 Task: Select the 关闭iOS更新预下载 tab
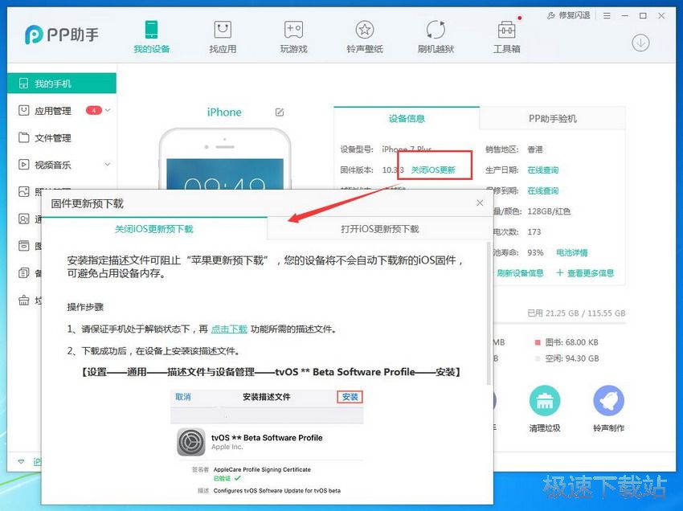click(153, 229)
